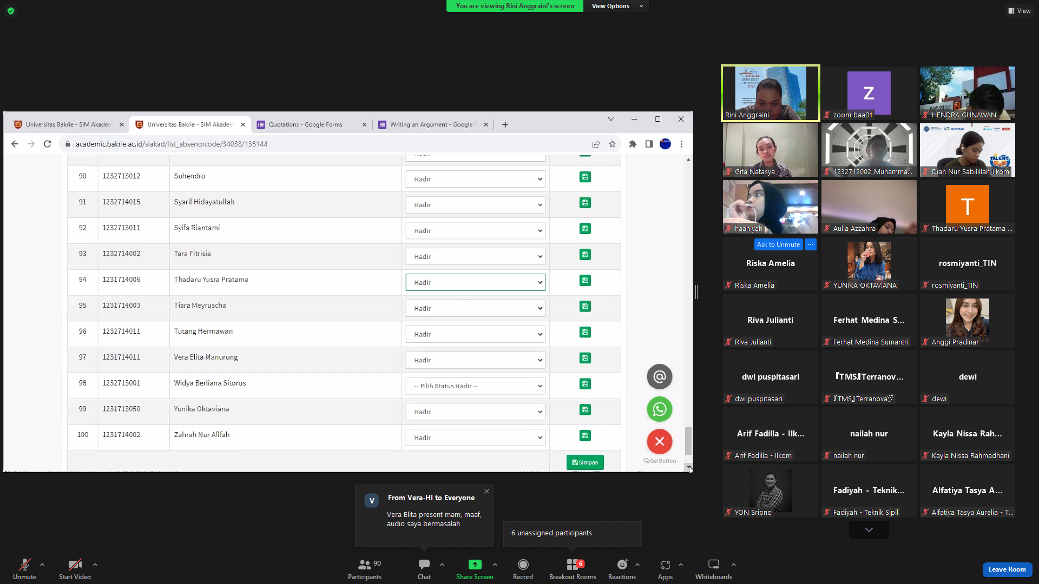
Task: Unmute the microphone
Action: pyautogui.click(x=25, y=569)
